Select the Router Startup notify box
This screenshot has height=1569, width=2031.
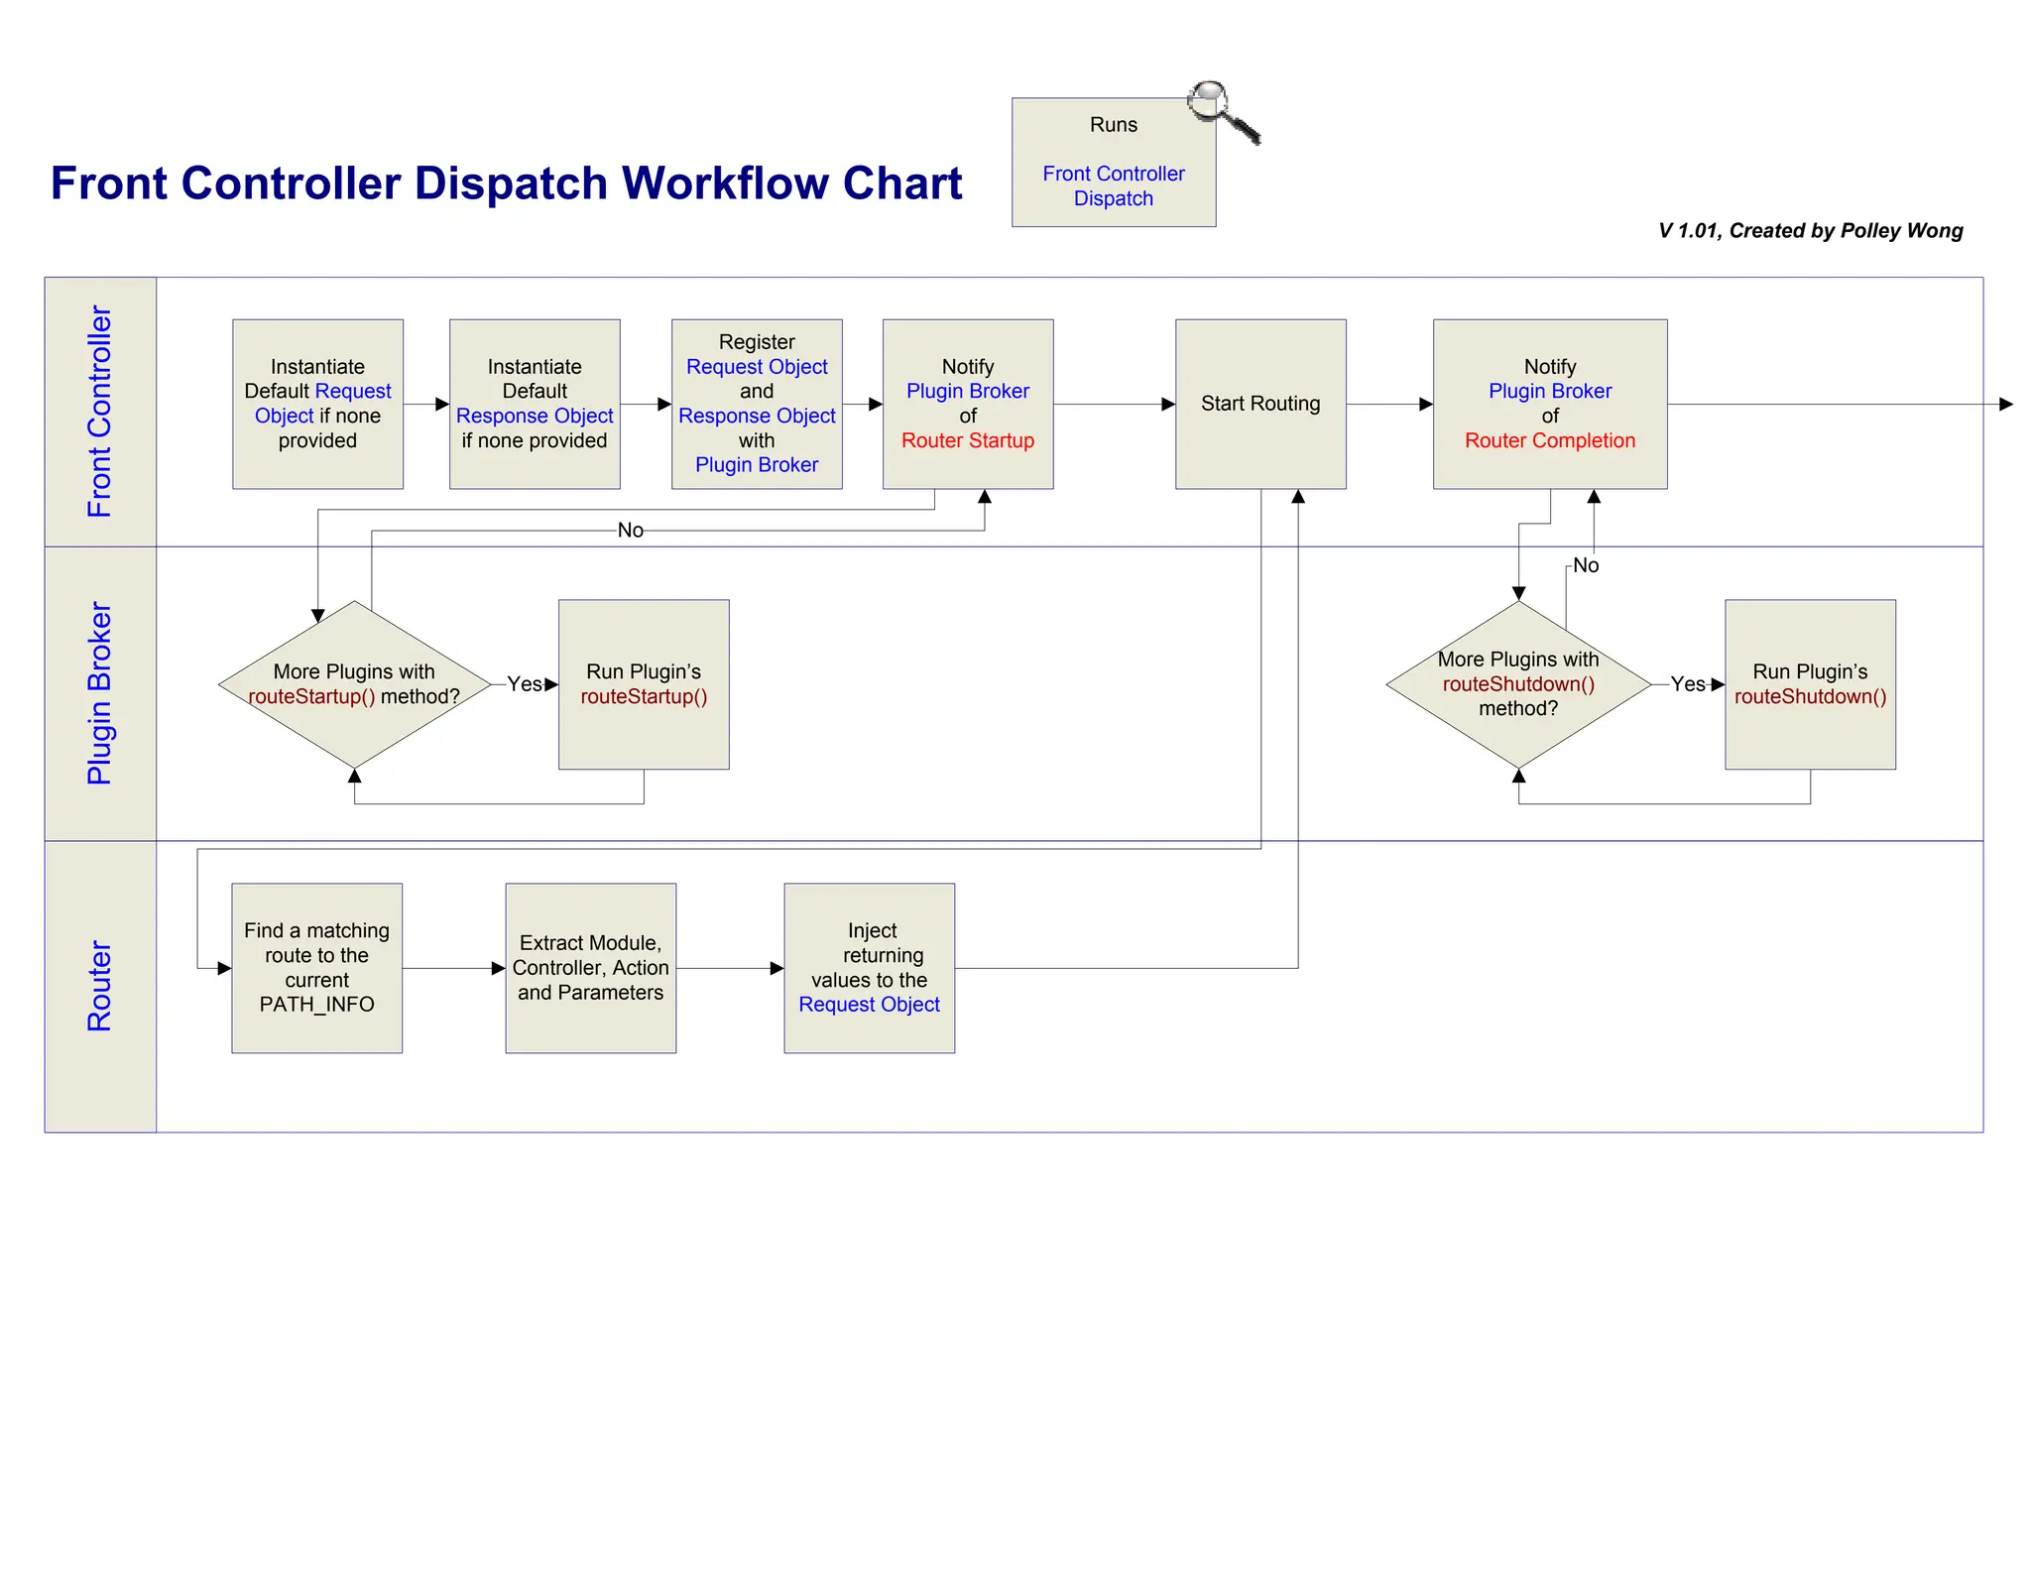click(967, 404)
